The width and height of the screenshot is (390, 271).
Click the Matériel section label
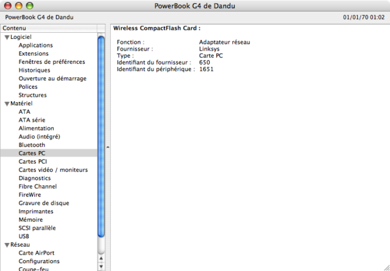tap(21, 104)
